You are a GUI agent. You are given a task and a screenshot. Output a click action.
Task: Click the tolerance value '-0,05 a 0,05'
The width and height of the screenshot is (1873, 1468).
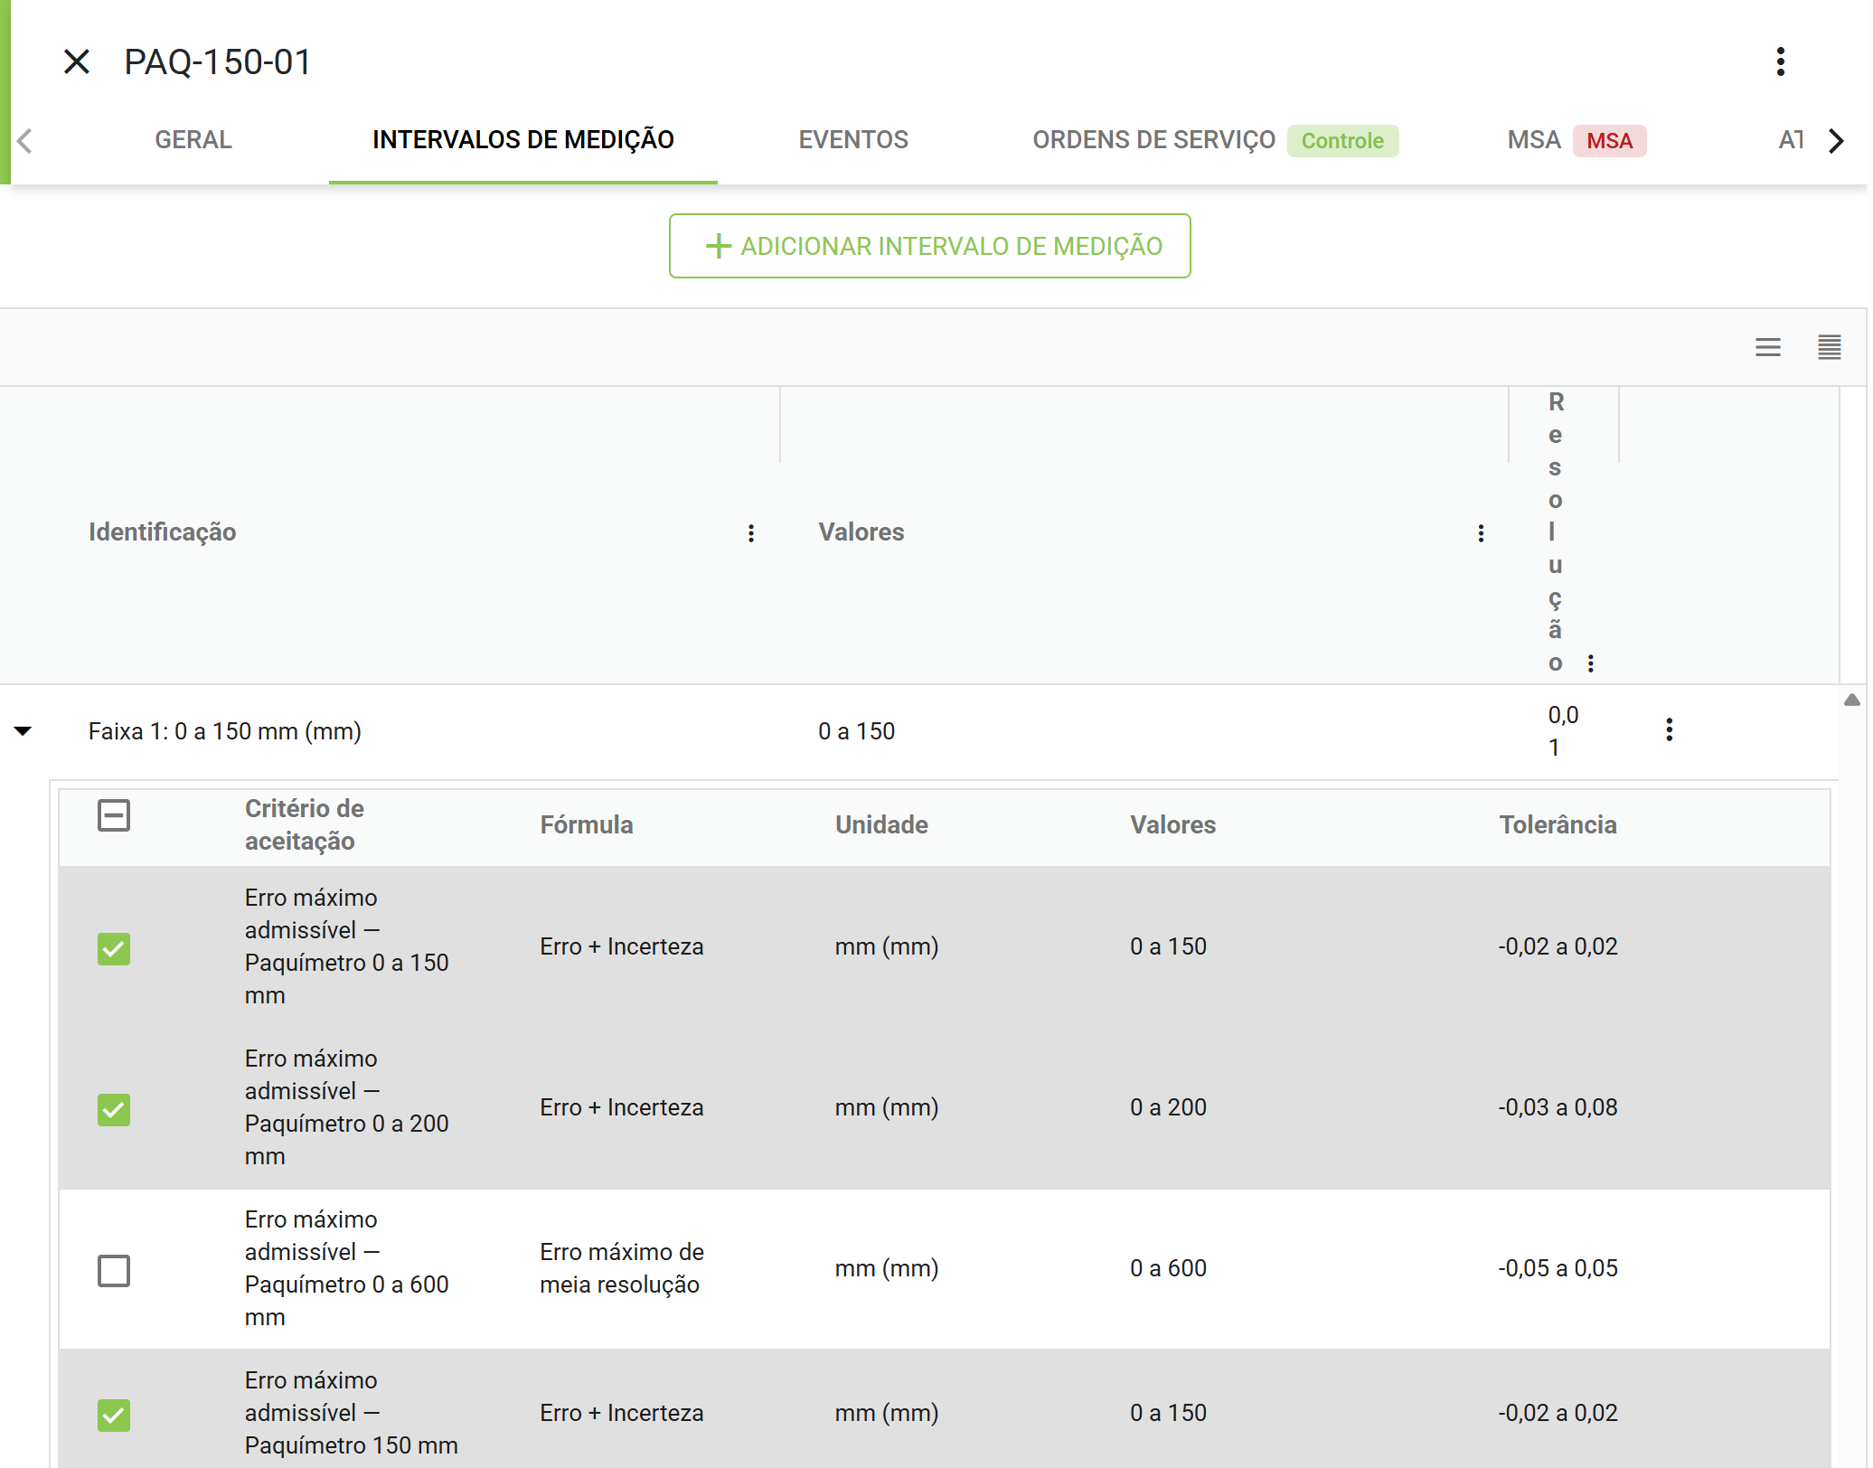[1558, 1268]
